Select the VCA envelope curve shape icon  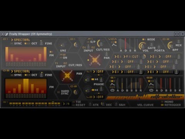(x=114, y=45)
